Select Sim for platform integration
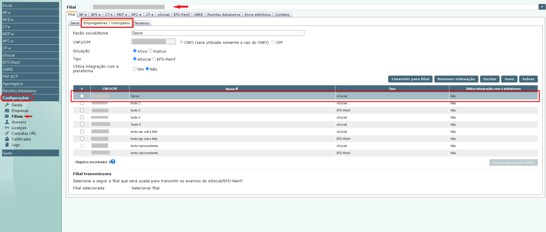Screen dimensions: 546x232 click(135, 69)
